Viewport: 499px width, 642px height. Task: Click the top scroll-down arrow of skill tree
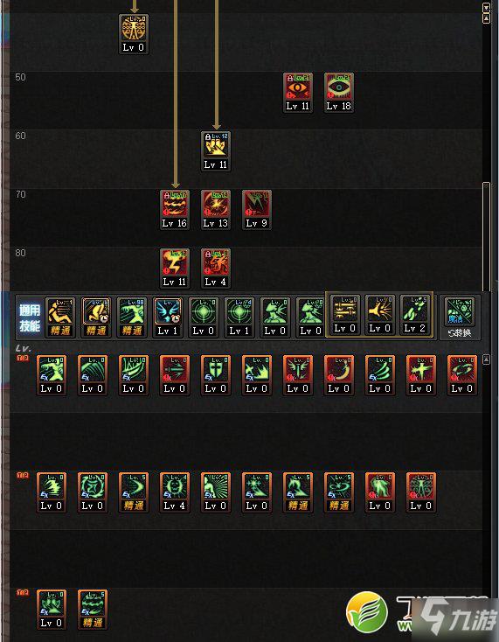[486, 7]
